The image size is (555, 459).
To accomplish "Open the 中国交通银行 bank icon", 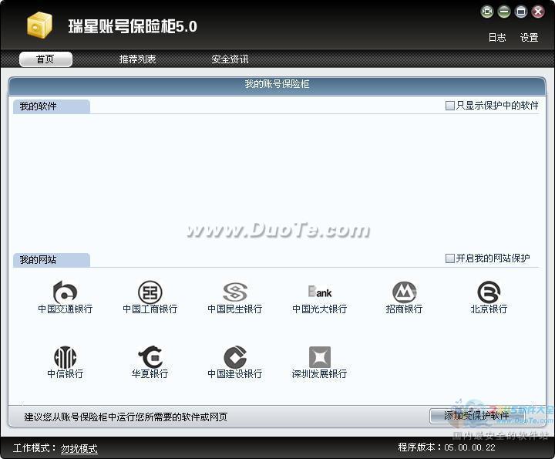I will pyautogui.click(x=65, y=293).
